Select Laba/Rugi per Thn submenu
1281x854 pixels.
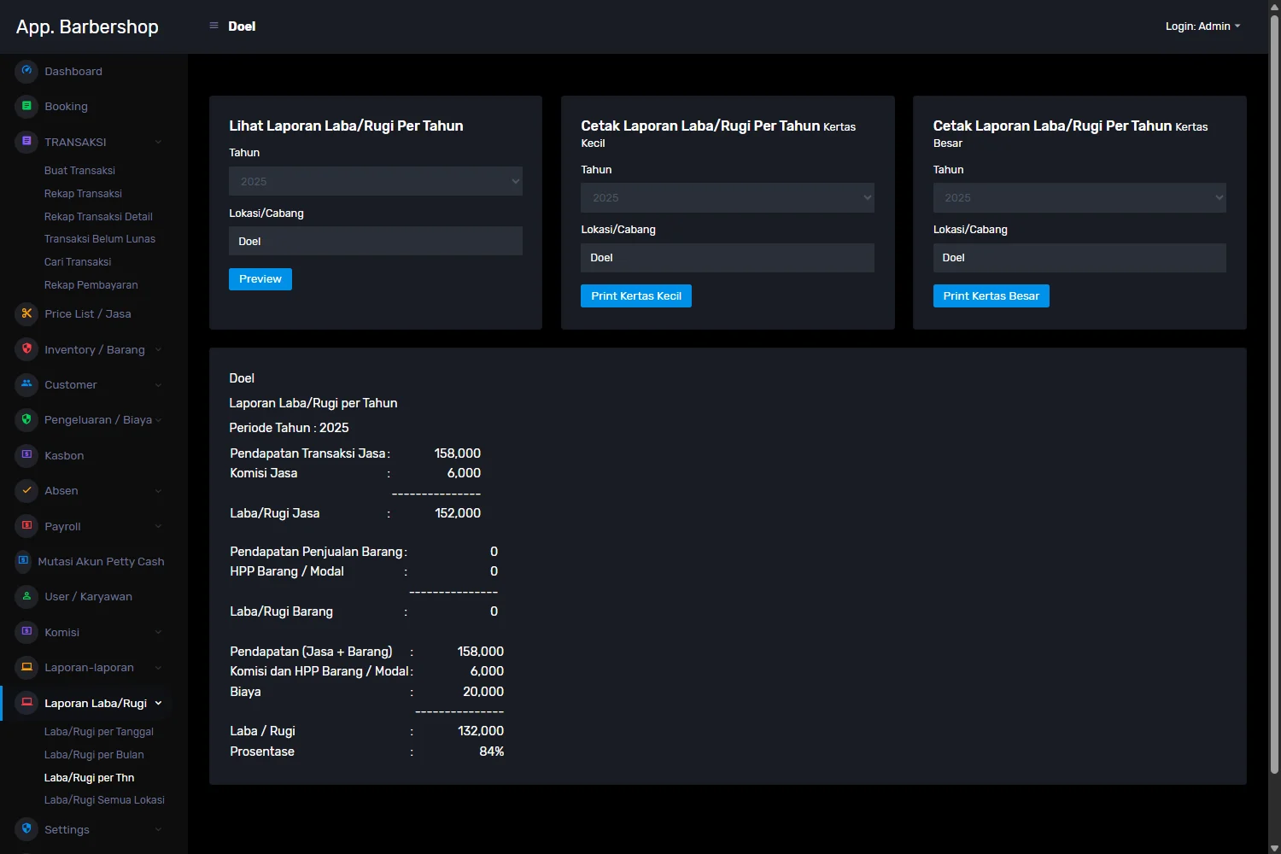90,778
